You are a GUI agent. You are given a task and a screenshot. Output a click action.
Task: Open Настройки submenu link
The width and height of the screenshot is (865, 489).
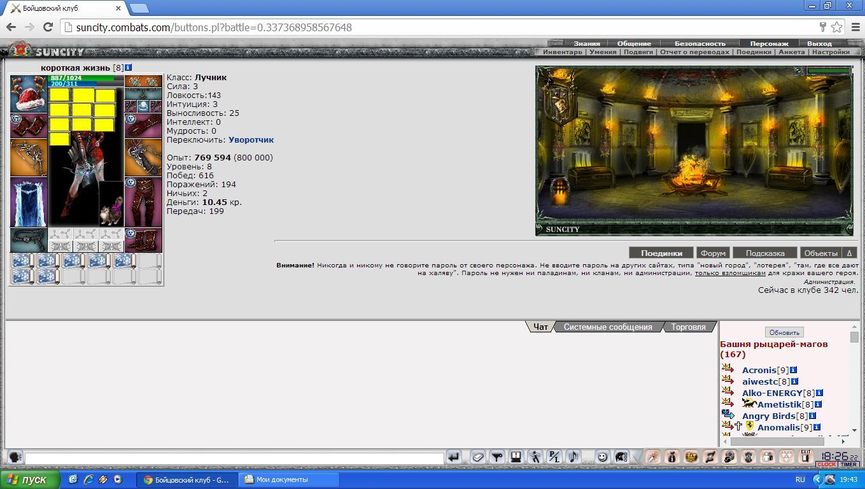pos(831,52)
